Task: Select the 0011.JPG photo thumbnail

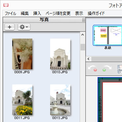Action: (x=22, y=100)
